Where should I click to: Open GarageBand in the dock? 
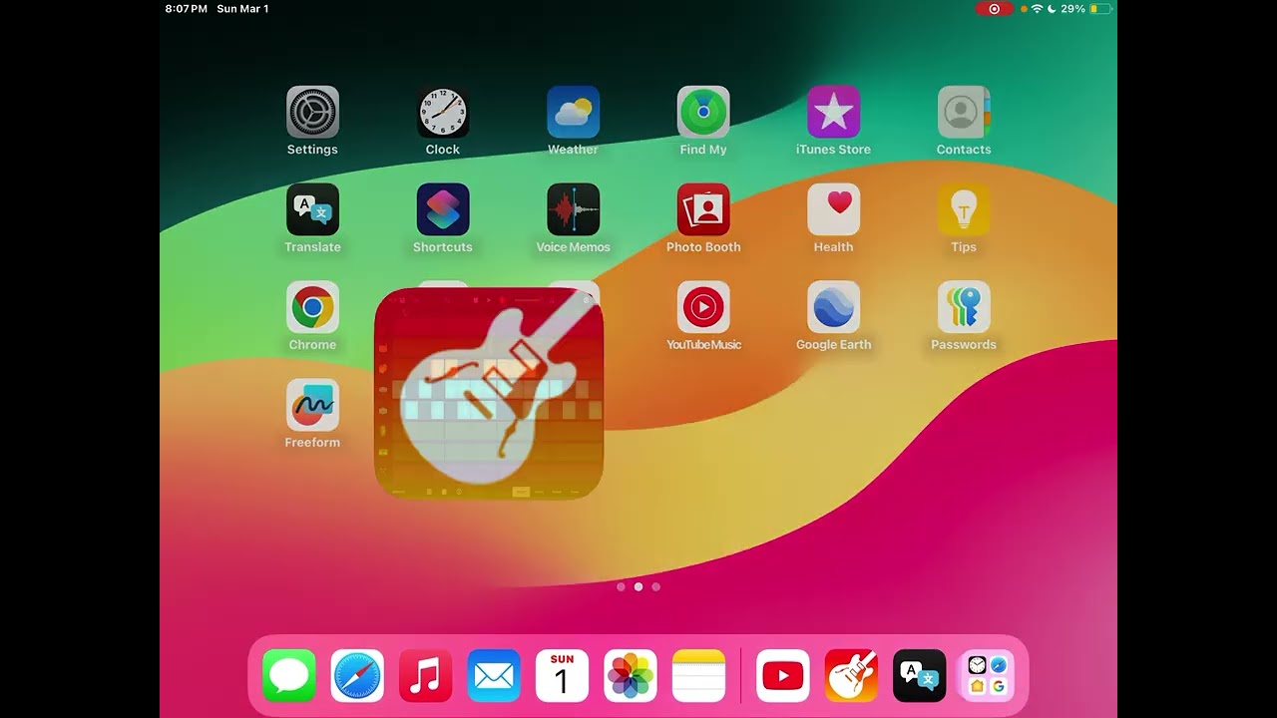851,676
